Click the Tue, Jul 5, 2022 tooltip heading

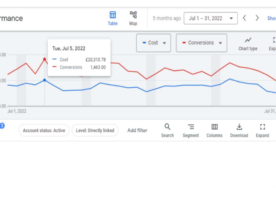tap(69, 48)
